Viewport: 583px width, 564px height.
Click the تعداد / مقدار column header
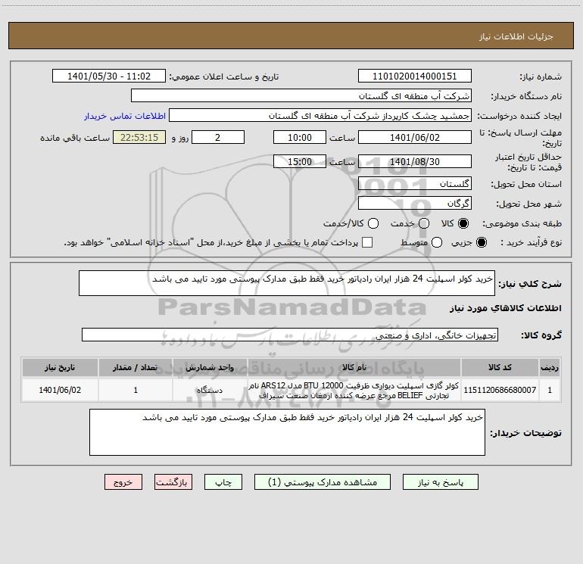136,367
